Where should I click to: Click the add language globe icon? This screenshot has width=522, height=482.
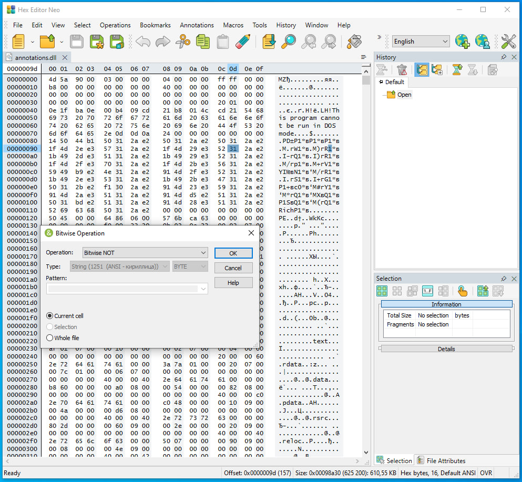coord(462,42)
